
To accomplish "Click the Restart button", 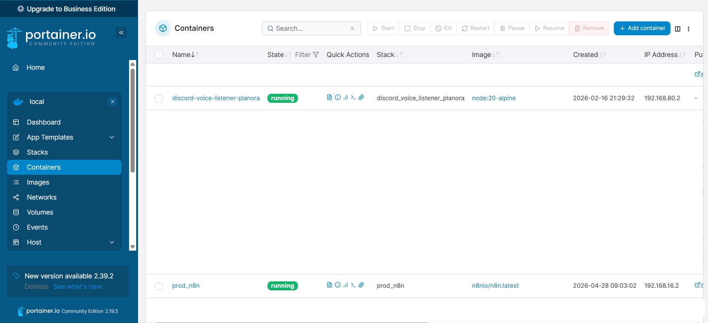I will pos(476,28).
